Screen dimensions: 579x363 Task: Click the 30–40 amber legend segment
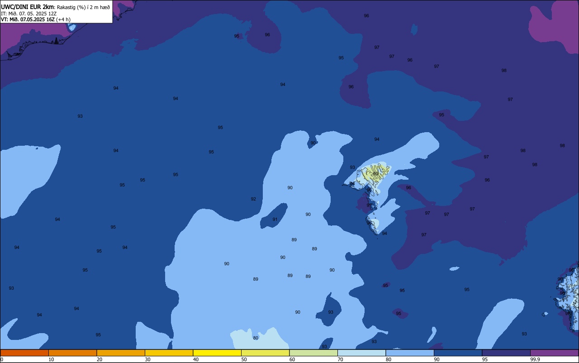coord(169,353)
